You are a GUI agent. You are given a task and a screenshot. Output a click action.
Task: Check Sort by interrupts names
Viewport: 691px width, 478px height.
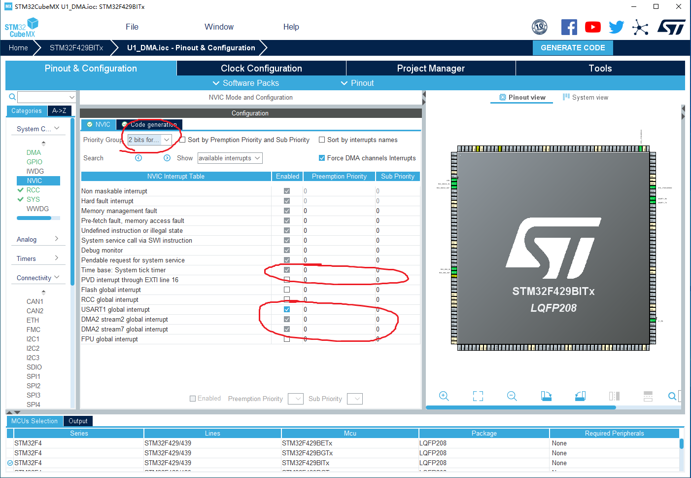[322, 140]
